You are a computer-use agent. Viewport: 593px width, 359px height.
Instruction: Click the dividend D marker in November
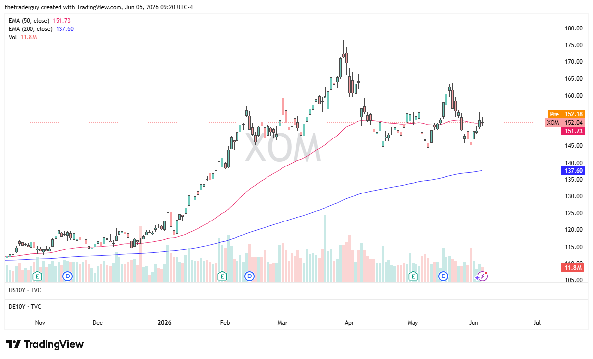(68, 276)
